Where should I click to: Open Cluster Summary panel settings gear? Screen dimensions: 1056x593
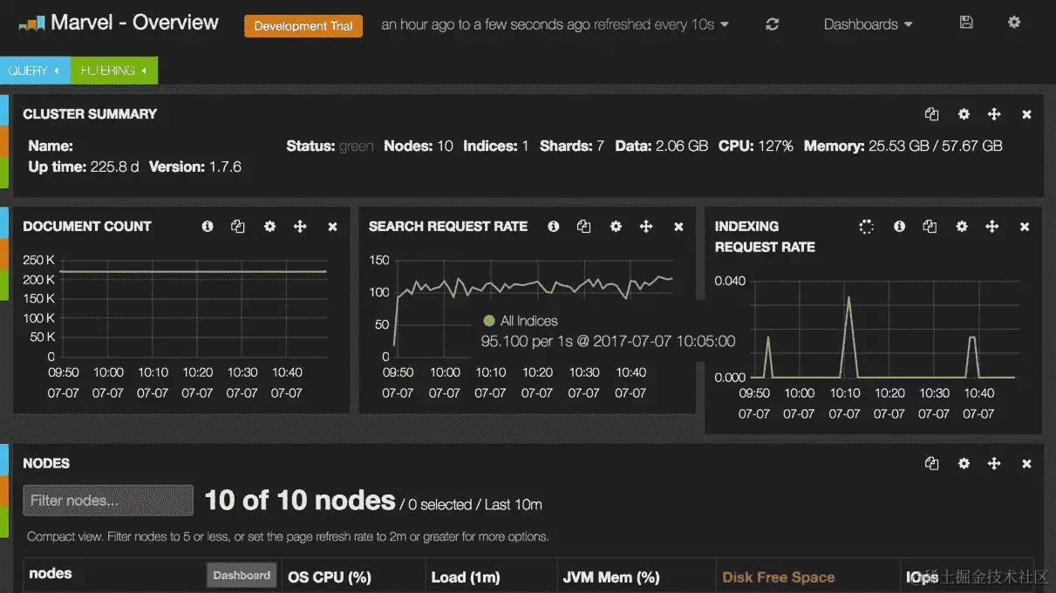tap(964, 114)
